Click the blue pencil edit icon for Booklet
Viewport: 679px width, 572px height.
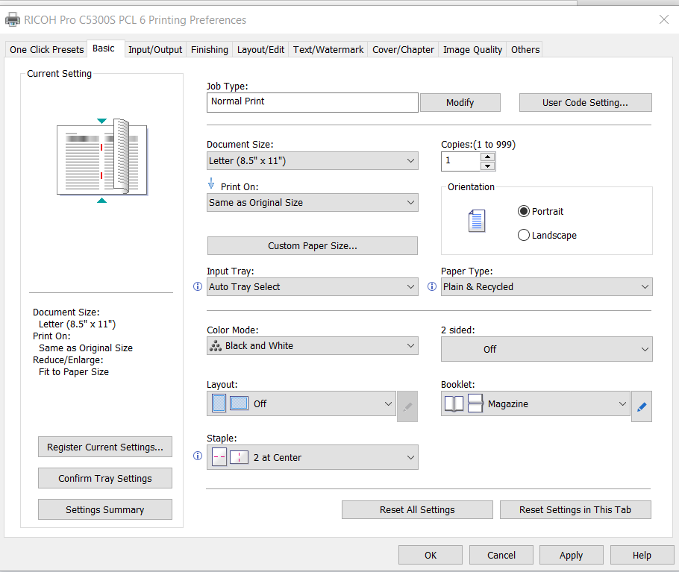click(642, 406)
